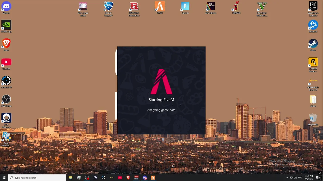Open File Explorer from the taskbar

(70, 178)
